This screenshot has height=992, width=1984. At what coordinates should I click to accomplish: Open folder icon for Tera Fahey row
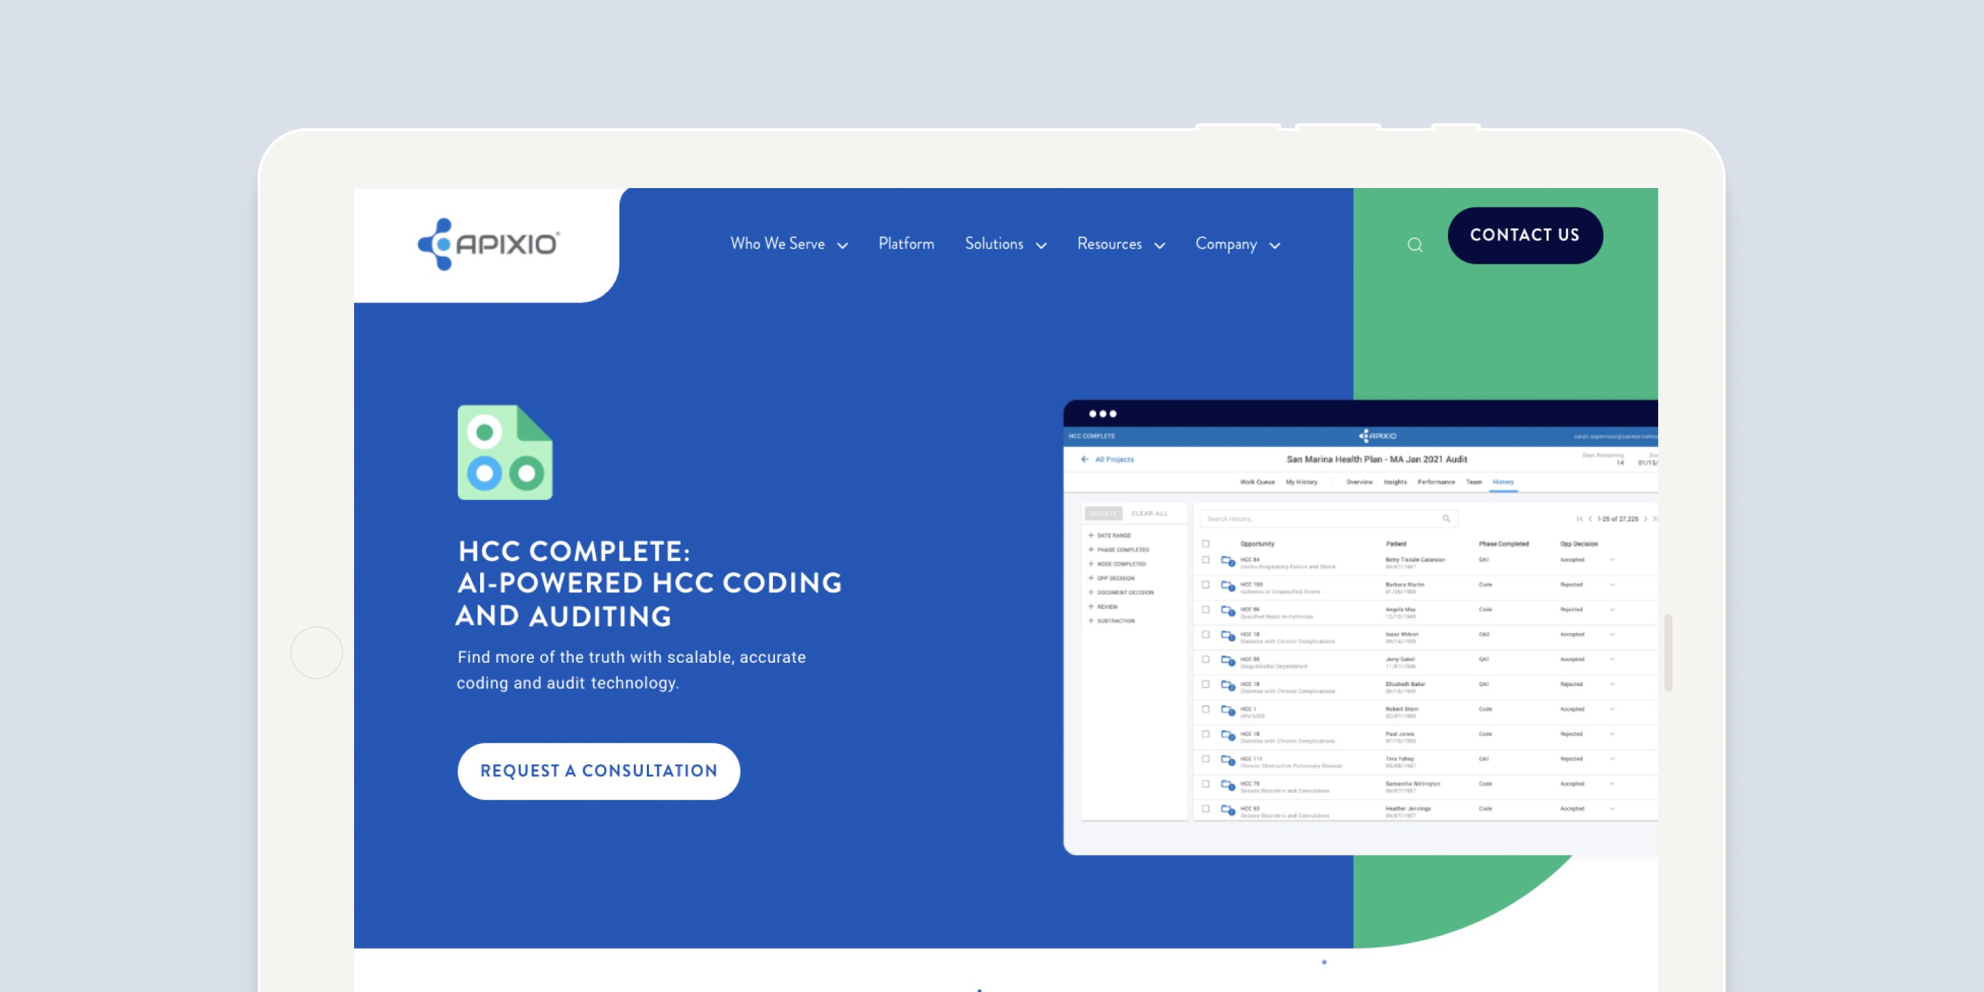pos(1228,761)
